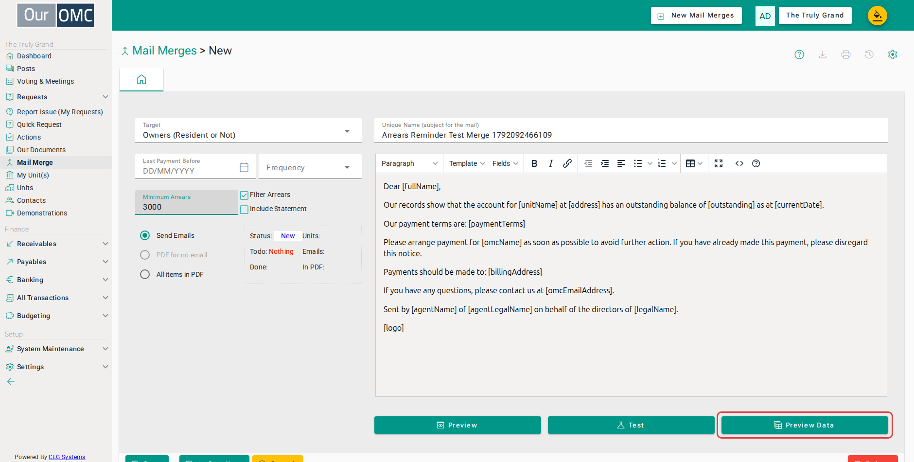Open calendar picker for Last Payment Before
Screen dimensions: 914x462
click(x=244, y=167)
